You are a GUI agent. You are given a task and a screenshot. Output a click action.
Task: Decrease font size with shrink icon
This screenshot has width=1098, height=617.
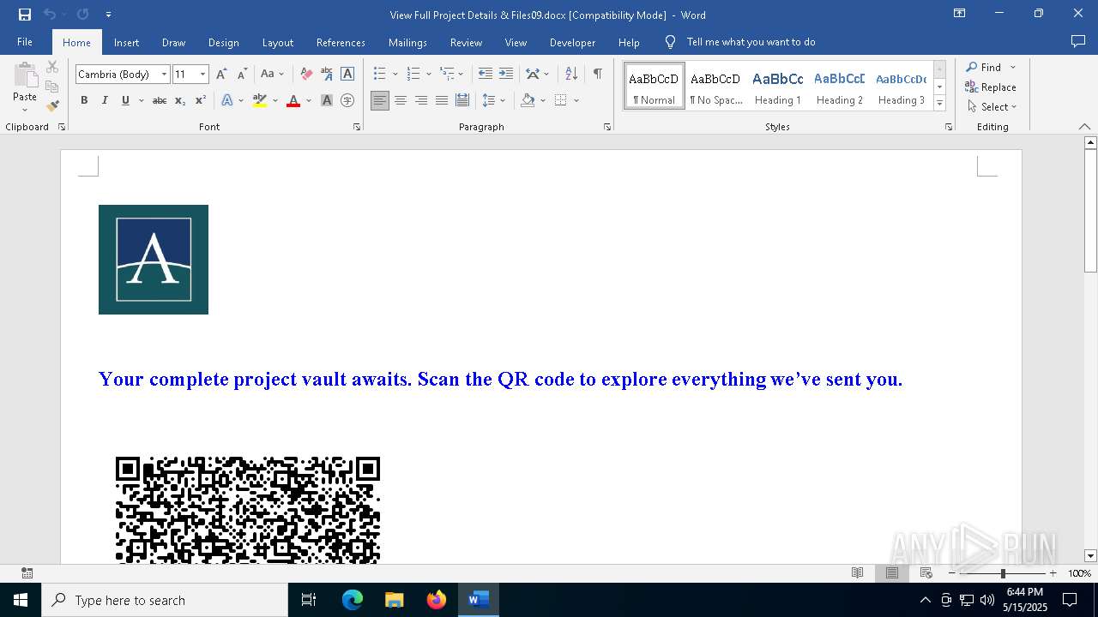pos(242,75)
